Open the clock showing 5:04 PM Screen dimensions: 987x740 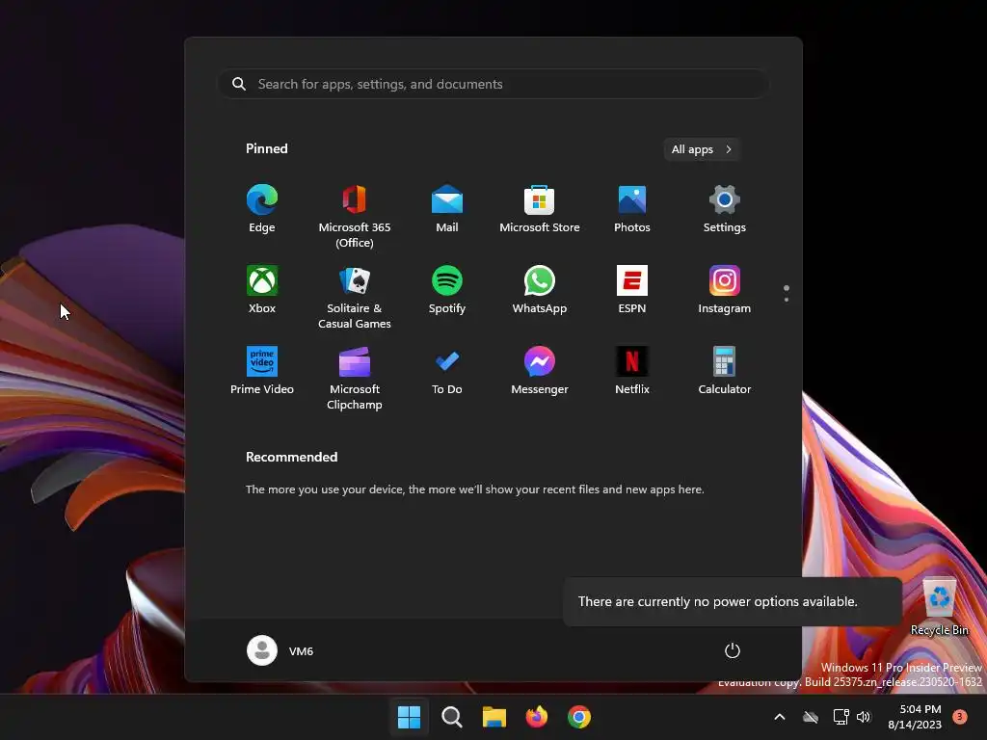click(916, 717)
